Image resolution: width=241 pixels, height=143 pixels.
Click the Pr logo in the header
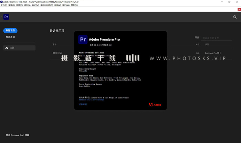tap(6, 17)
